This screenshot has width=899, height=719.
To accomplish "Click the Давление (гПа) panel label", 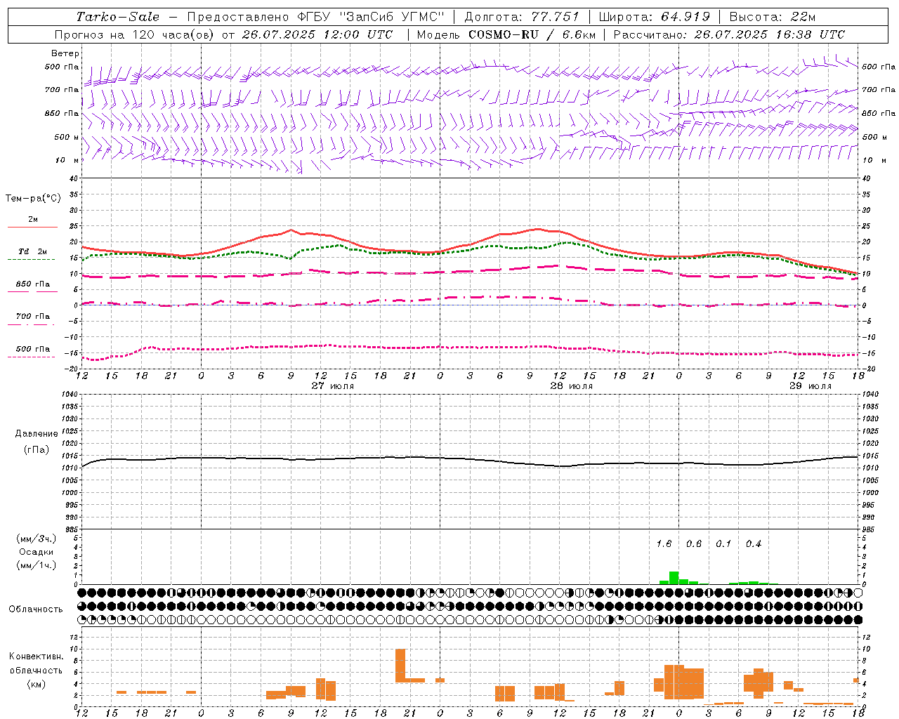I will (36, 442).
